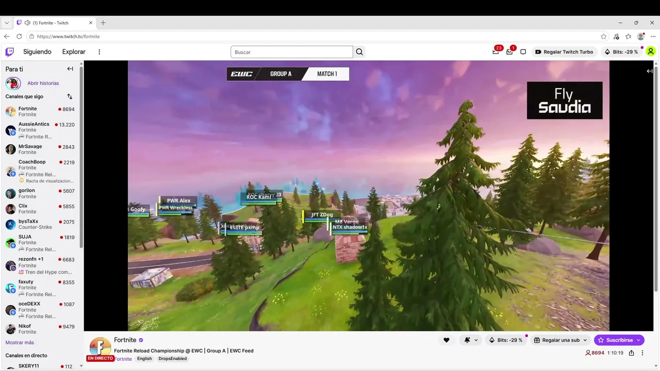Click the Bits -29% button in top bar
The width and height of the screenshot is (660, 371).
[621, 52]
